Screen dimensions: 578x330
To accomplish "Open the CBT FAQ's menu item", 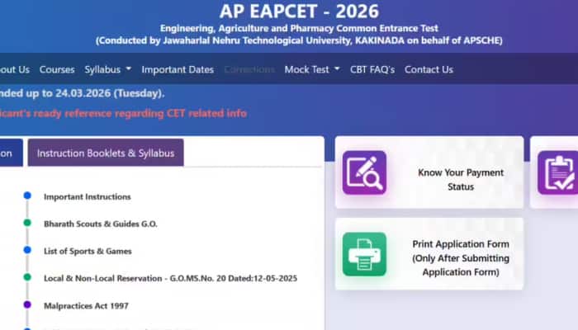I will 372,69.
